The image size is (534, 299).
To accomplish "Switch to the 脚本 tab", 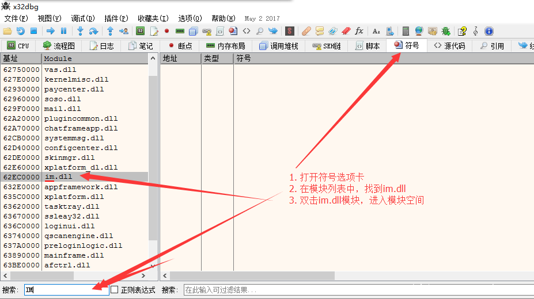I will (x=367, y=46).
